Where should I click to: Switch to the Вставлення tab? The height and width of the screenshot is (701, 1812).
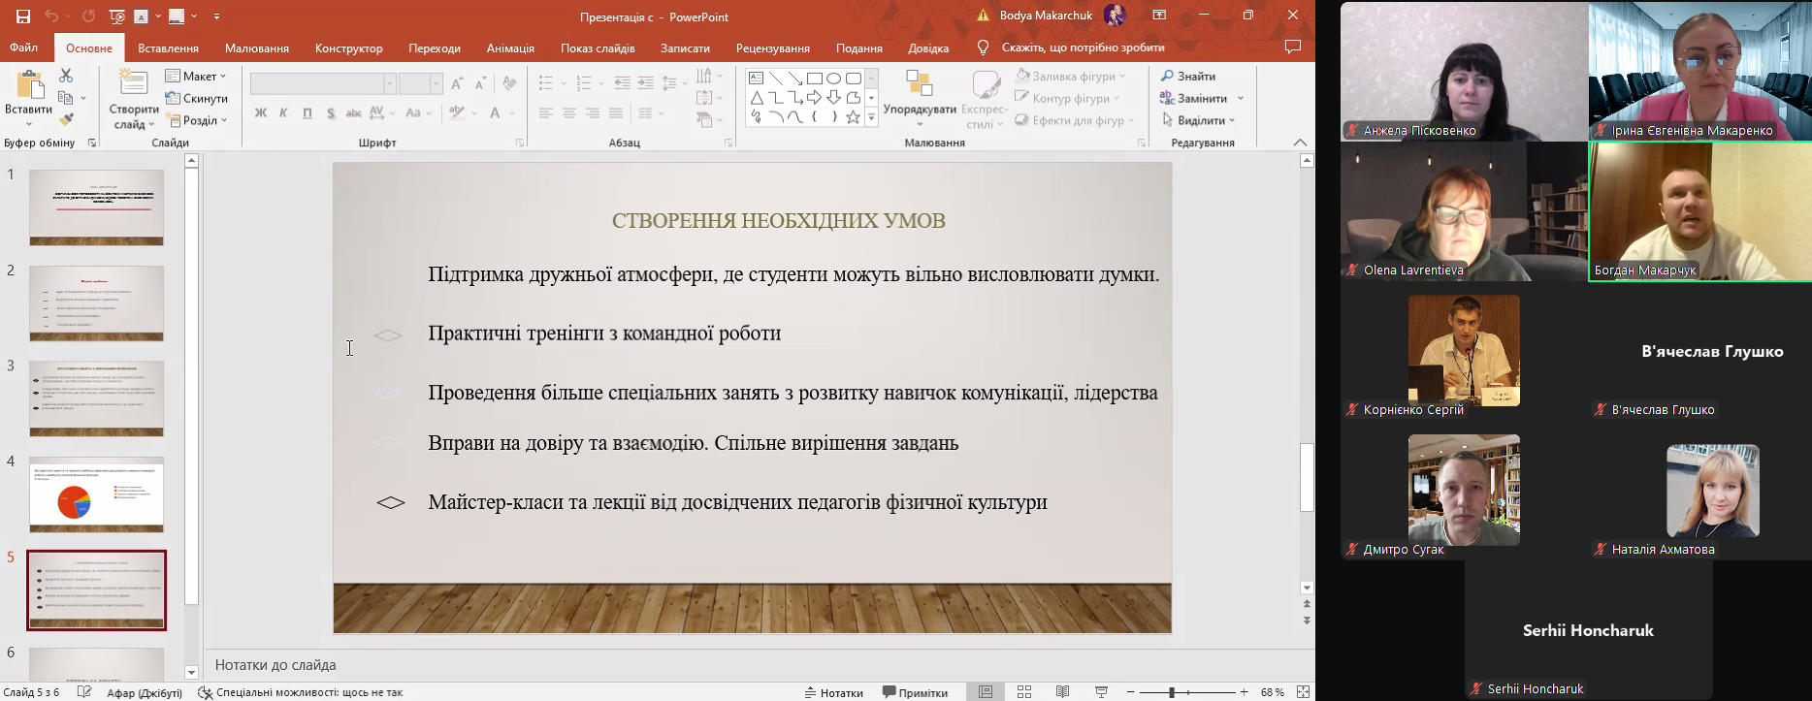[168, 48]
